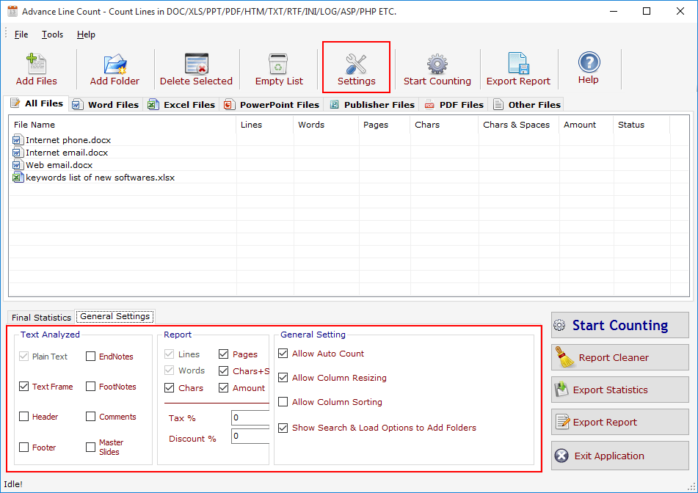This screenshot has height=493, width=698.
Task: Toggle the report Chars checkbox
Action: click(x=169, y=388)
